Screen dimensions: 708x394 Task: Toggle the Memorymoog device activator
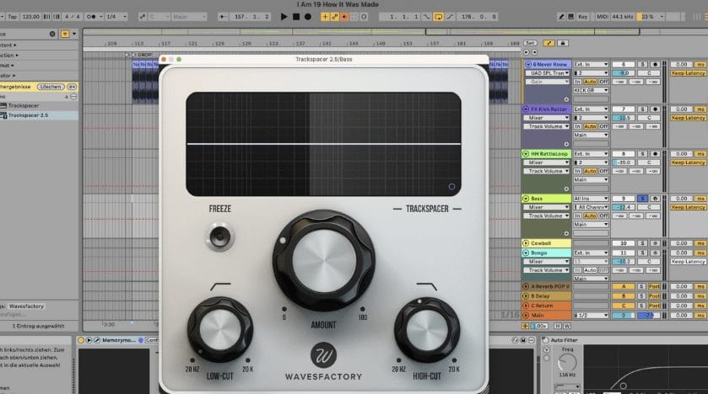click(x=81, y=340)
